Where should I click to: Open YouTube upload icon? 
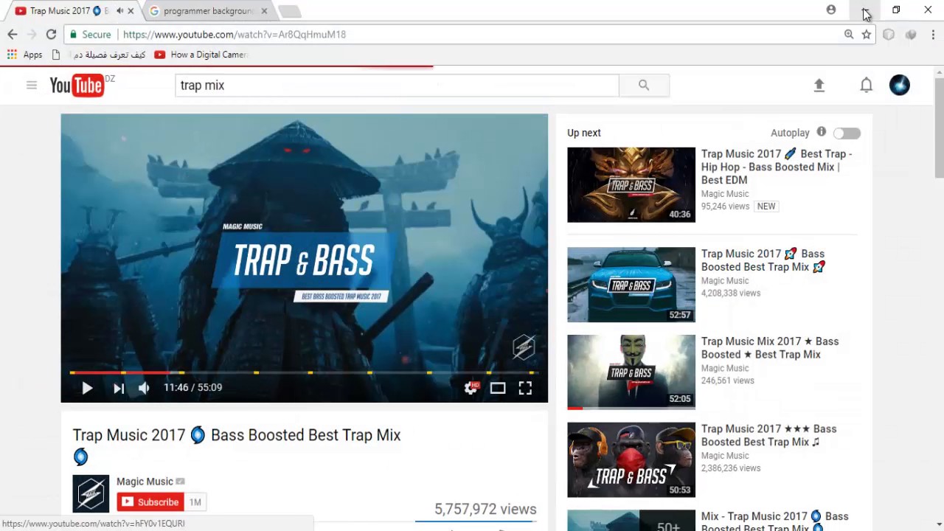[x=819, y=86]
